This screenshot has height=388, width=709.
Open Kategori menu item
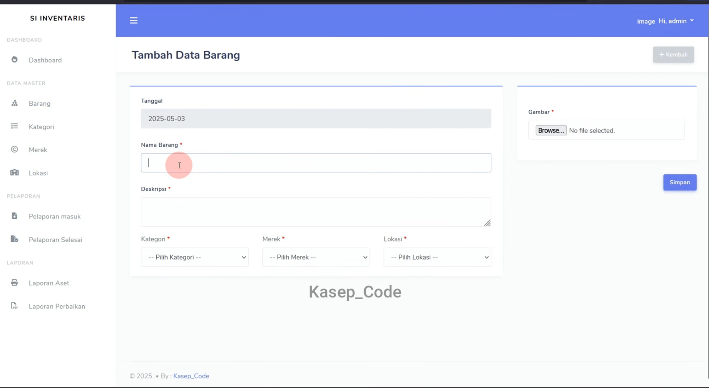point(41,127)
